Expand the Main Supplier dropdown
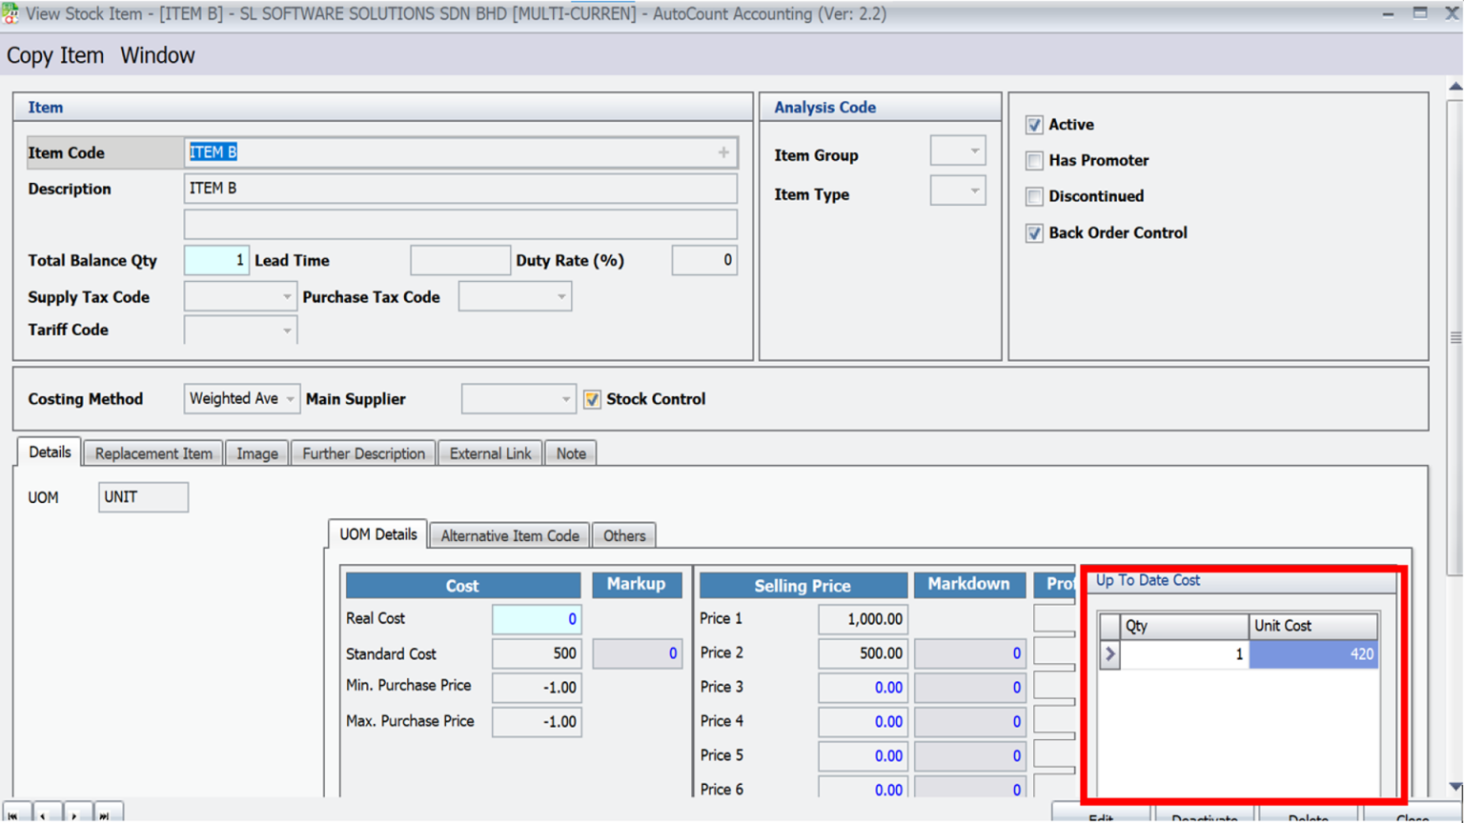The height and width of the screenshot is (823, 1464). click(565, 399)
